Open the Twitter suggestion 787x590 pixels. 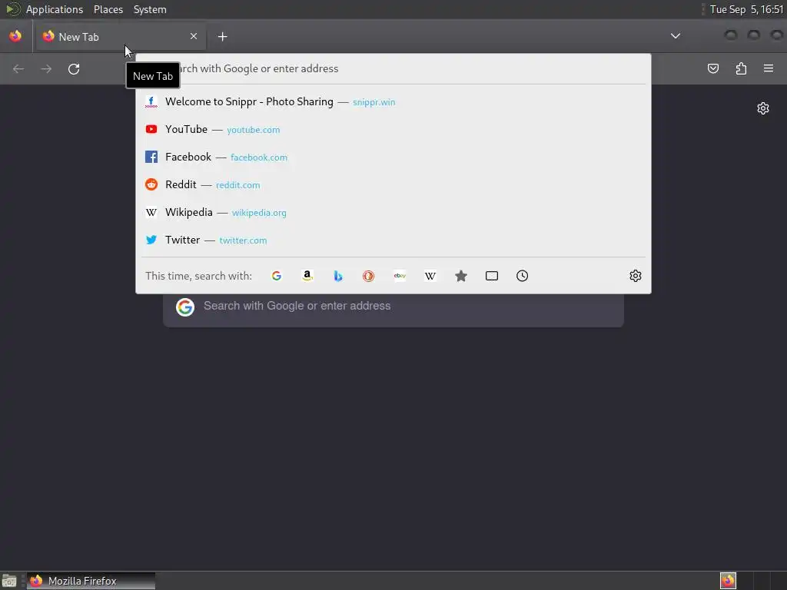[x=393, y=240]
